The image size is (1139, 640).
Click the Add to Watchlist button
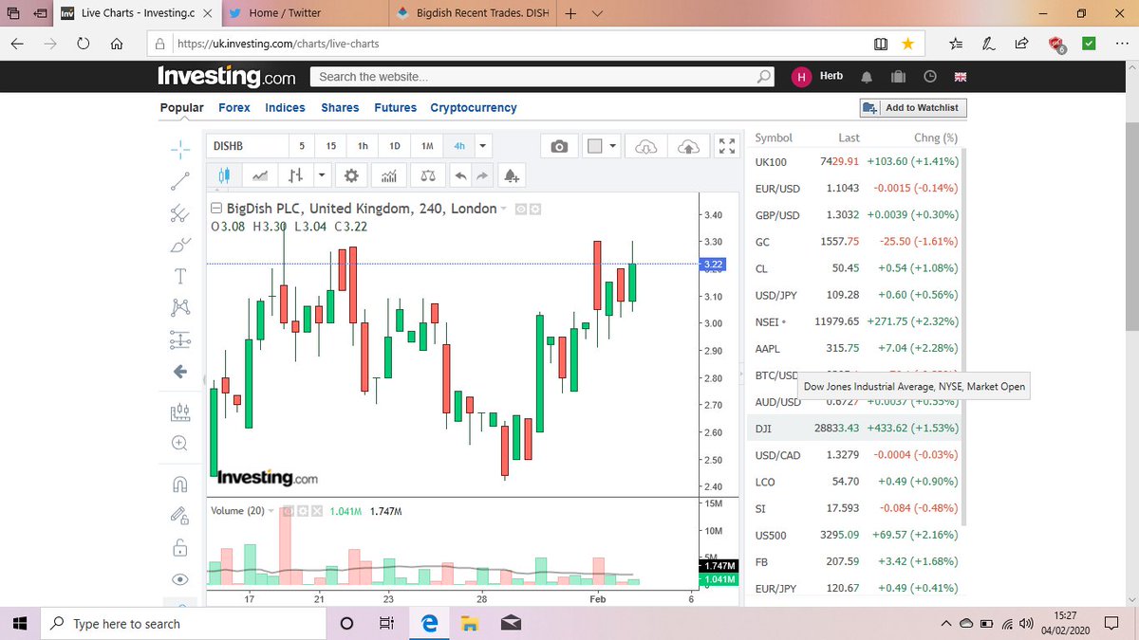pyautogui.click(x=912, y=108)
